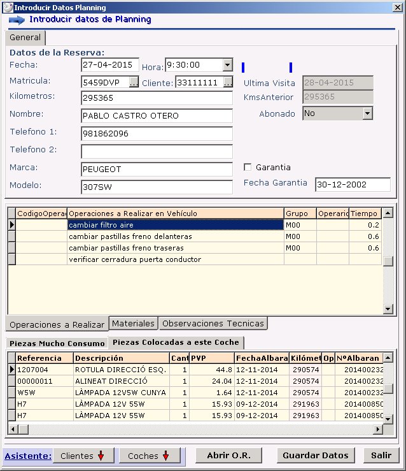Click the Kilometros field showing 295365
406x471 pixels.
[157, 98]
